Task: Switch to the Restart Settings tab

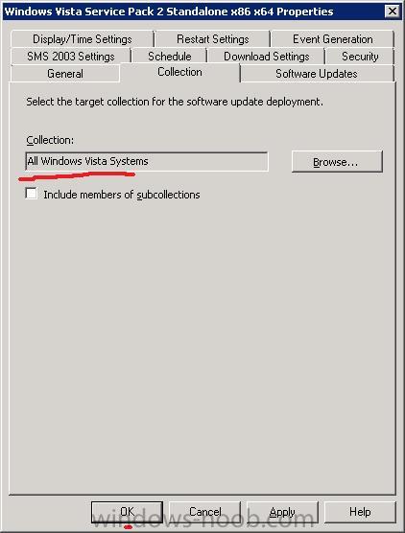Action: point(213,39)
